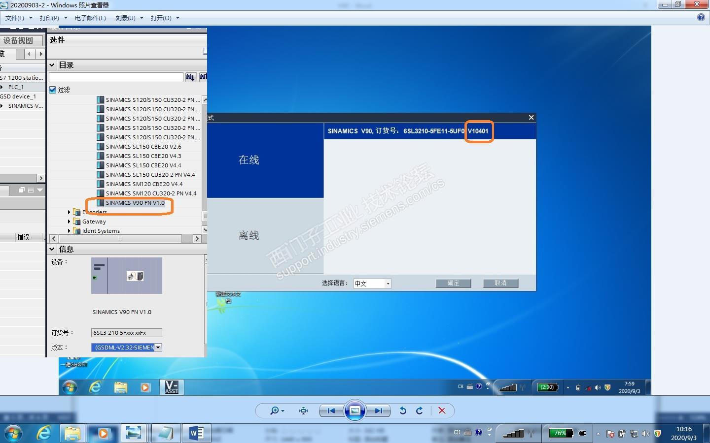Toggle the 过滤 filter checkbox
The width and height of the screenshot is (710, 443).
53,90
